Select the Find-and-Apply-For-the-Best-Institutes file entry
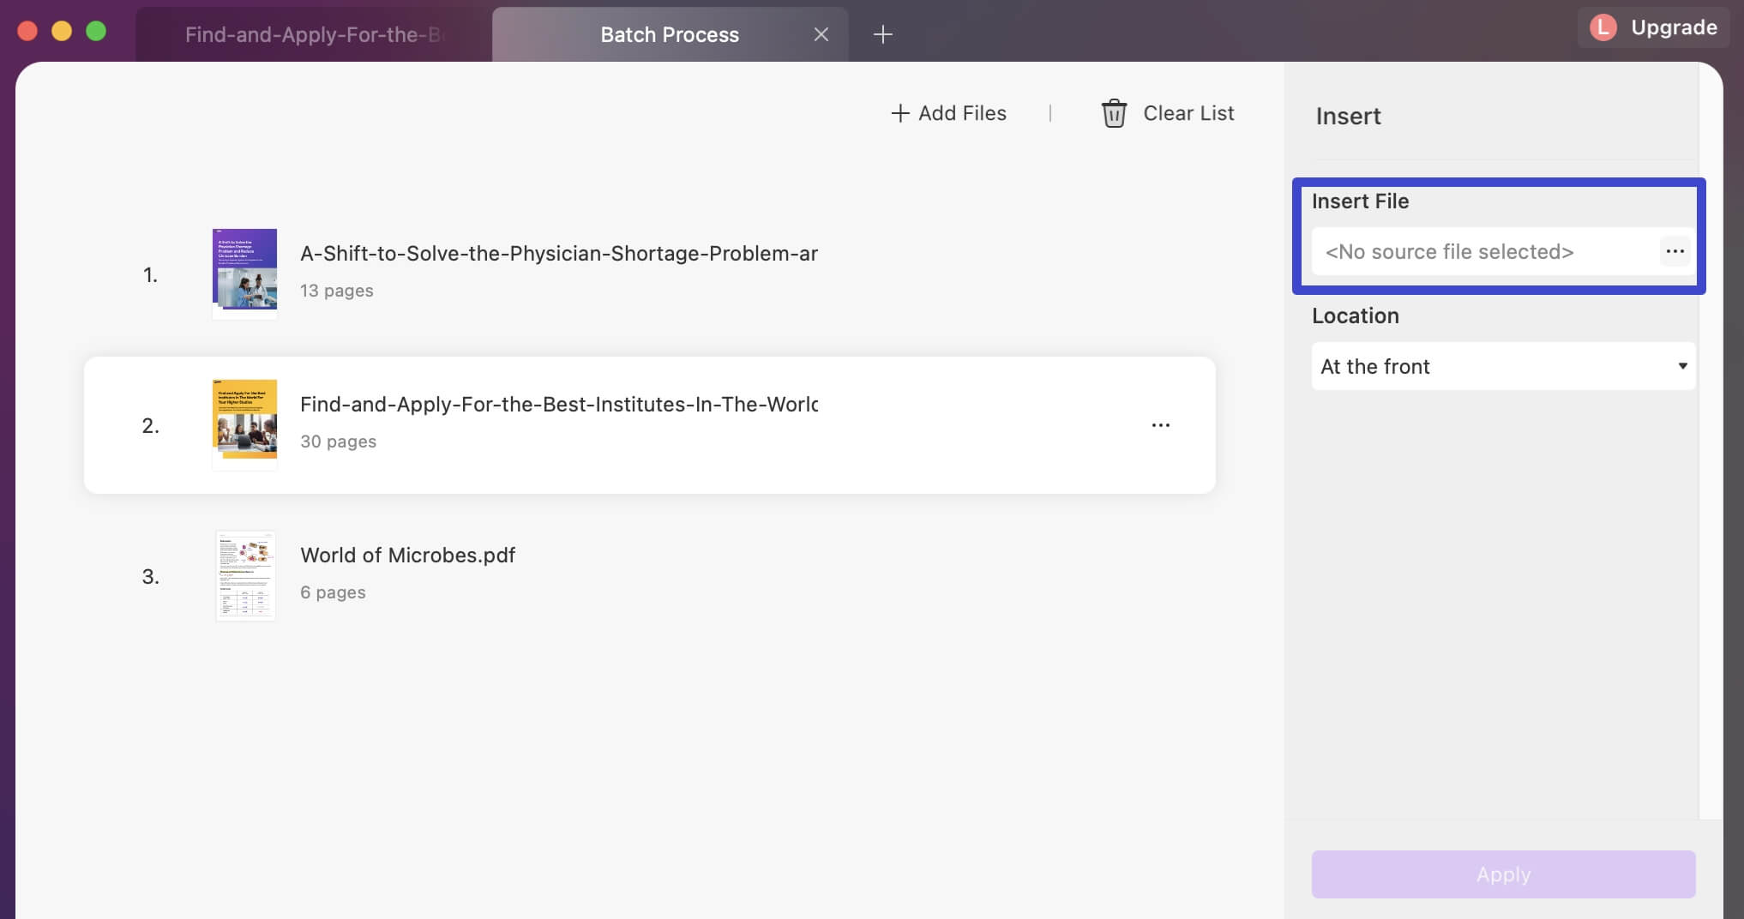The image size is (1744, 919). (600, 423)
